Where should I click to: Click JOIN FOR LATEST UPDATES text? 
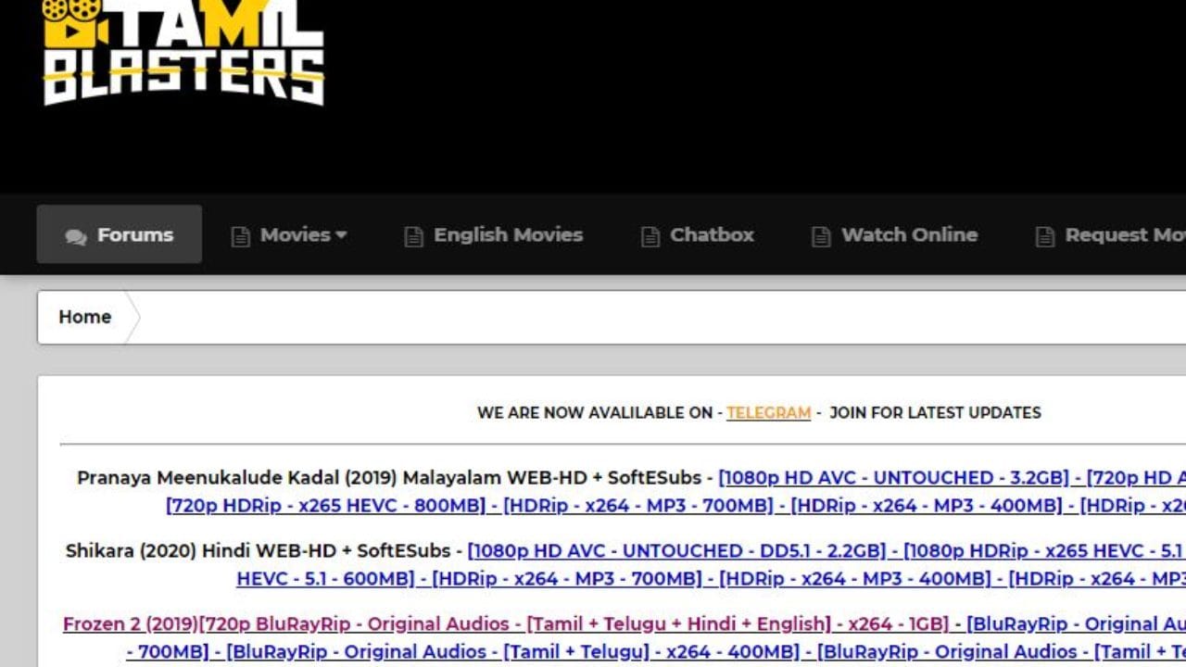click(935, 412)
